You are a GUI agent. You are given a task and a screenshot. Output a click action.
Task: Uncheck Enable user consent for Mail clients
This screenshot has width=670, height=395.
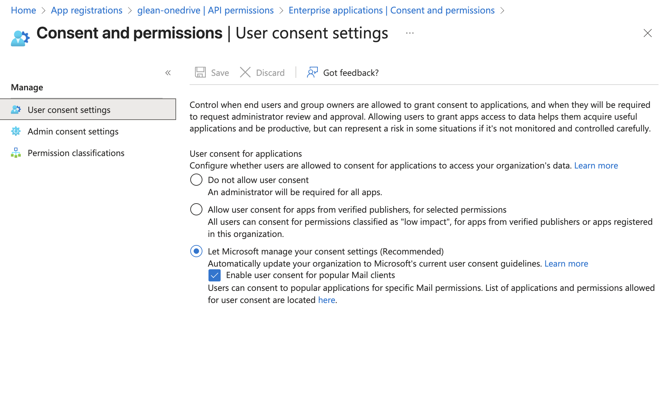tap(215, 275)
